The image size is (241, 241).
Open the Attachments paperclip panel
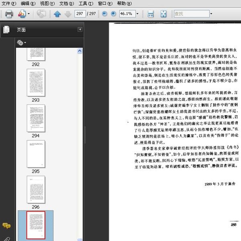tap(6, 238)
